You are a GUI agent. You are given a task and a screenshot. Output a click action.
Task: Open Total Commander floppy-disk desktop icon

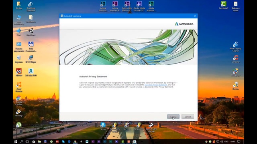click(31, 47)
